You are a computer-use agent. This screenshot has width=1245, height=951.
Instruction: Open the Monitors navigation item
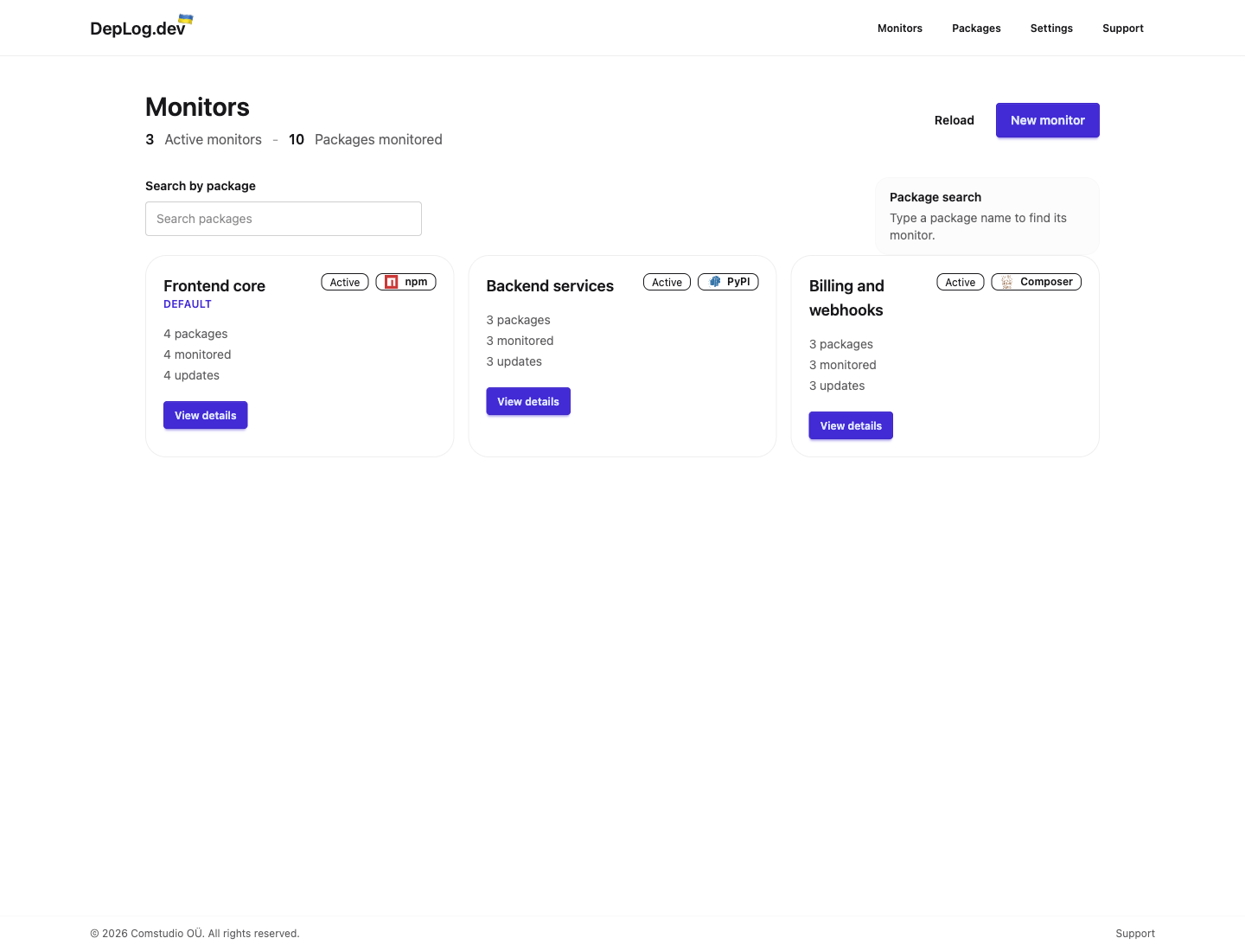coord(899,28)
